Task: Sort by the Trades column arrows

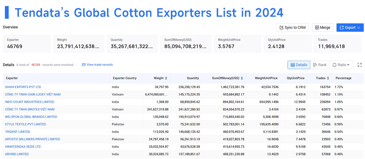Action: (x=328, y=78)
